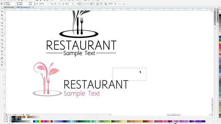Select the Crop tool in the toolbox
The width and height of the screenshot is (221, 124).
pos(2,15)
